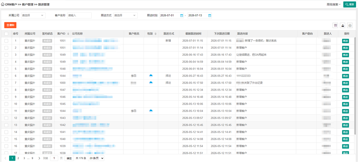The image size is (358, 162).
Task: Click the 客户名称 input field
Action: 79,15
